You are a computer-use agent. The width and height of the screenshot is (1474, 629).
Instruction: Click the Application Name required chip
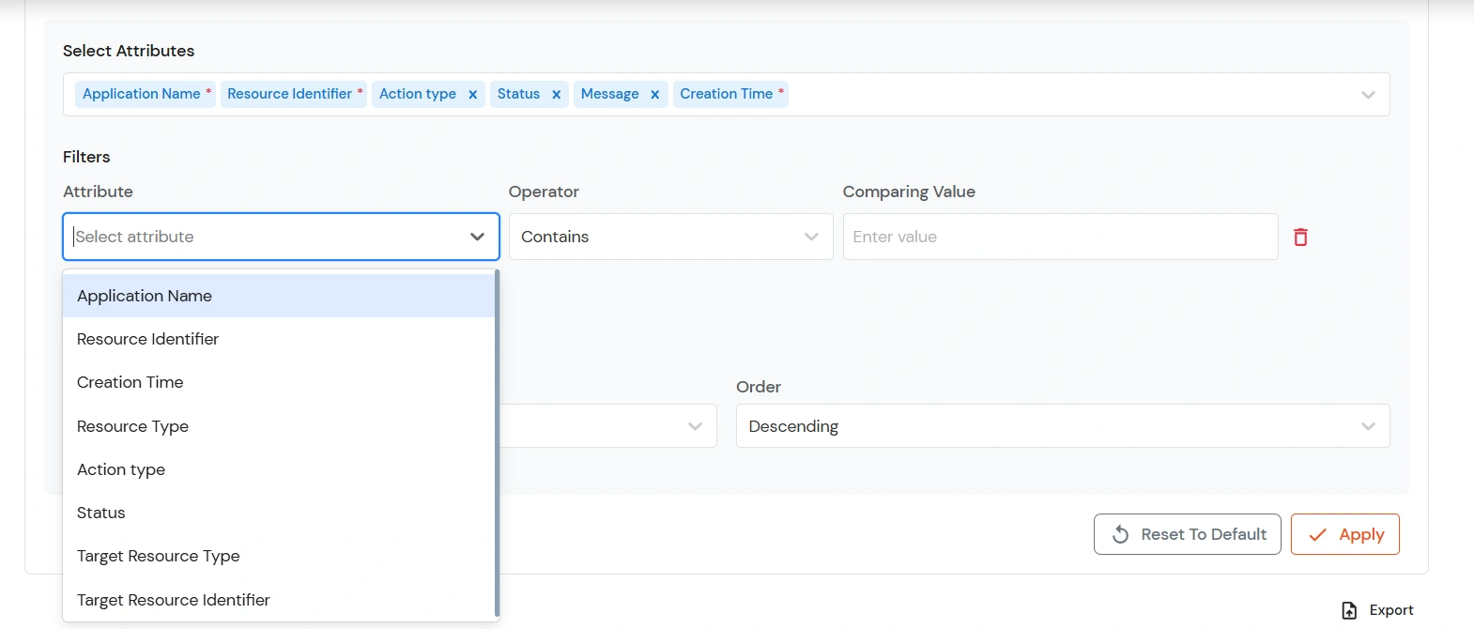point(146,94)
